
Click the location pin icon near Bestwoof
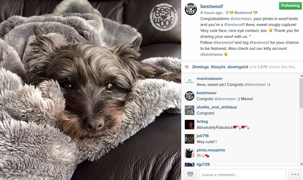pos(227,13)
